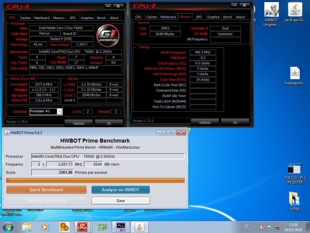Click the 3361.86 score field
The image size is (310, 233).
coord(52,172)
